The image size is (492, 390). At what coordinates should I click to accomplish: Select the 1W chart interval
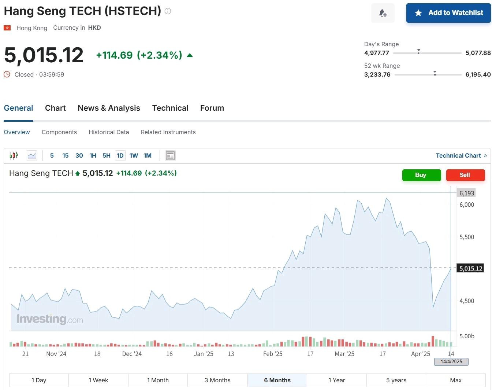(134, 156)
